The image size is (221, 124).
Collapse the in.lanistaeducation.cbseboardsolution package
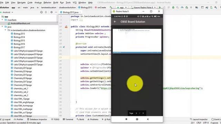[x=6, y=30]
